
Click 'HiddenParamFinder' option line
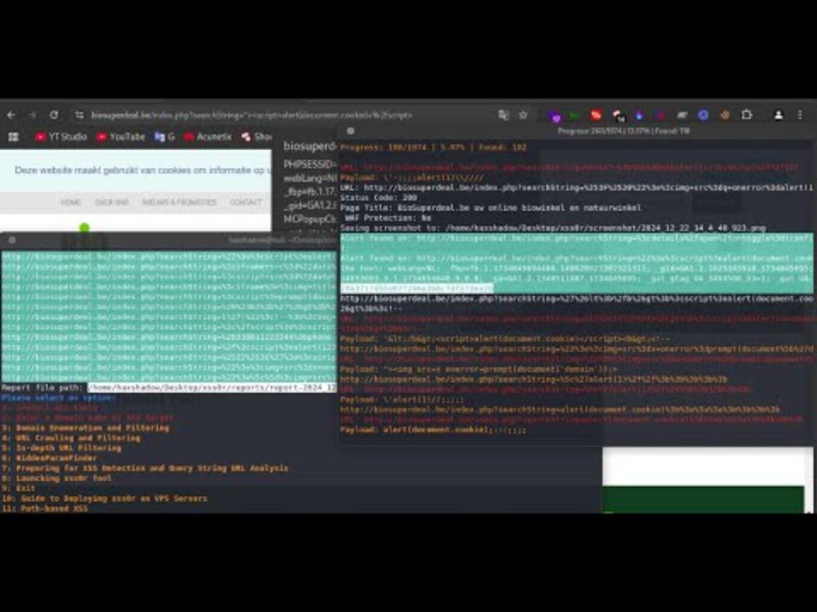[x=50, y=458]
